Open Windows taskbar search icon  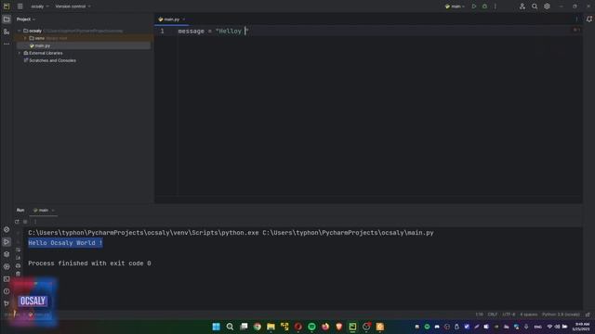(230, 327)
